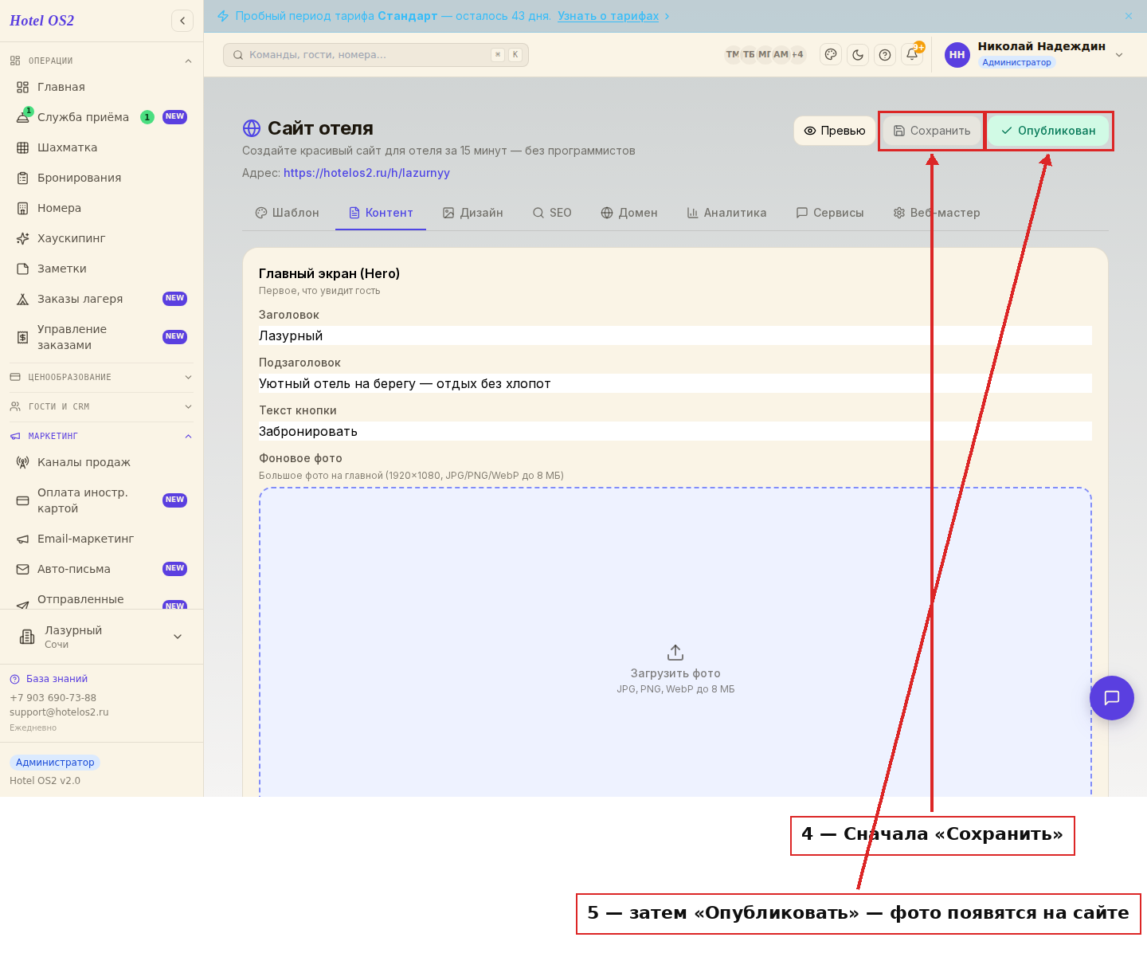Click the upload photo icon
1147x953 pixels.
point(675,653)
